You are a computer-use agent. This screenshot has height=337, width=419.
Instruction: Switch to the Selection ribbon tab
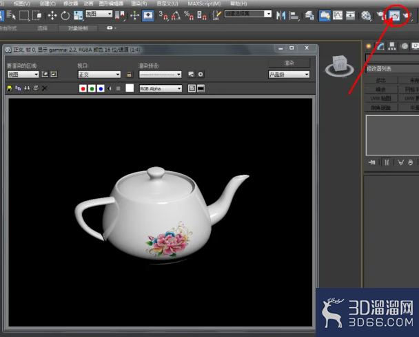(x=43, y=28)
